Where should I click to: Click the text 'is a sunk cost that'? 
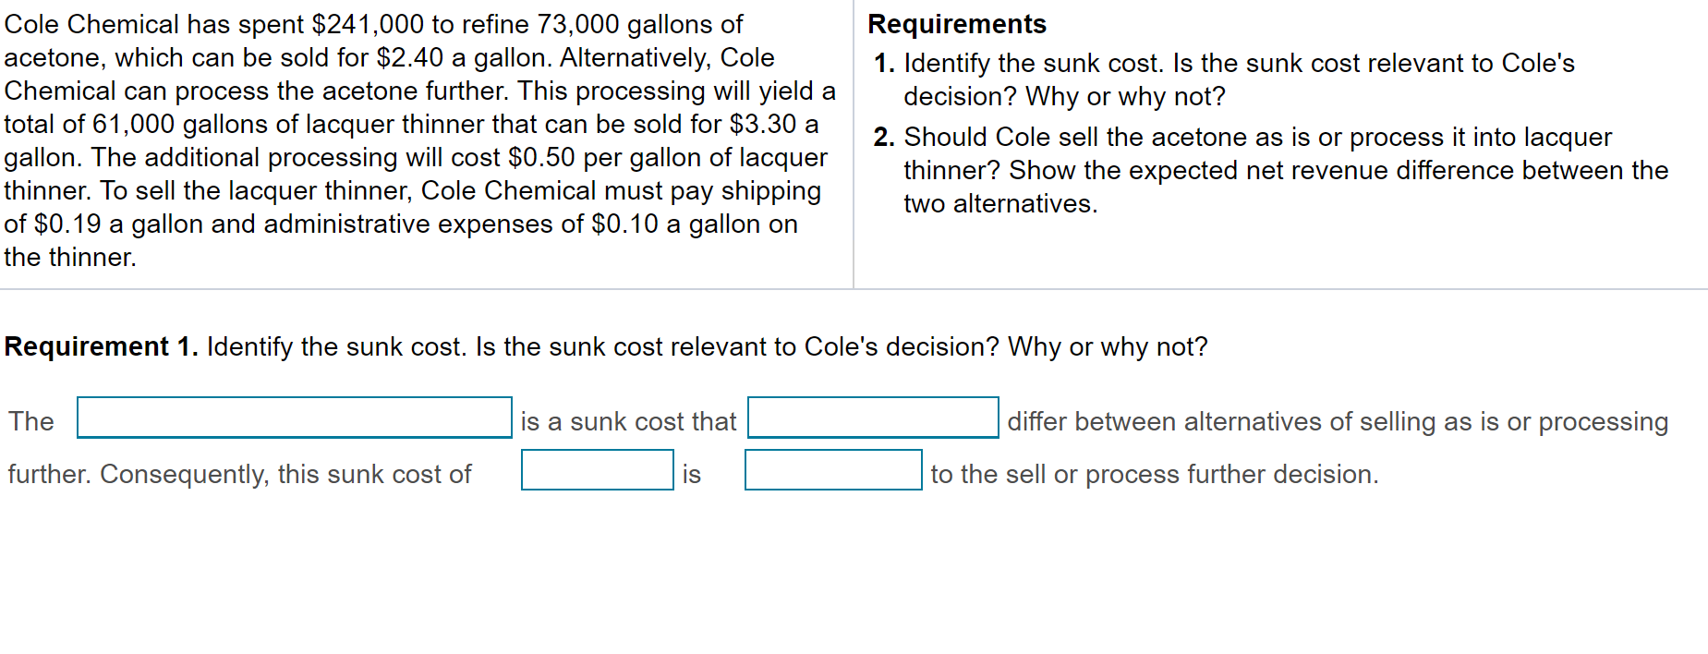[x=628, y=420]
